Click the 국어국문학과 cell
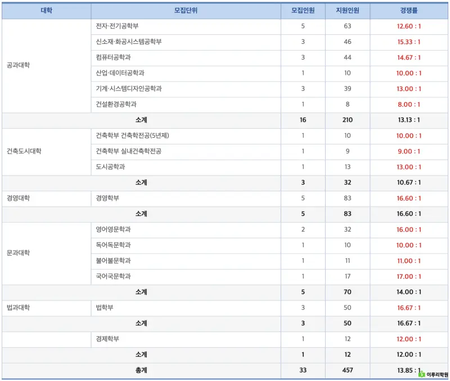This screenshot has width=450, height=381. coord(186,276)
